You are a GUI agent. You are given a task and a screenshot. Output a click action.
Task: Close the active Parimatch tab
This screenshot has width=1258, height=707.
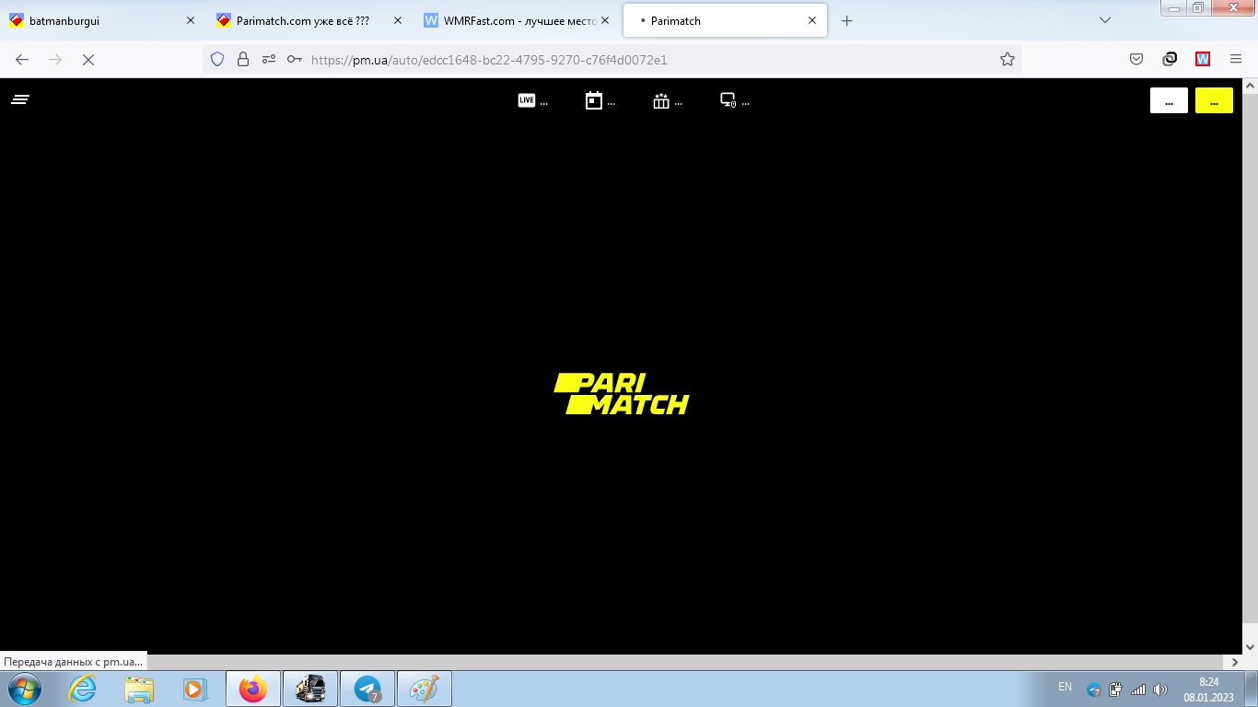coord(812,20)
